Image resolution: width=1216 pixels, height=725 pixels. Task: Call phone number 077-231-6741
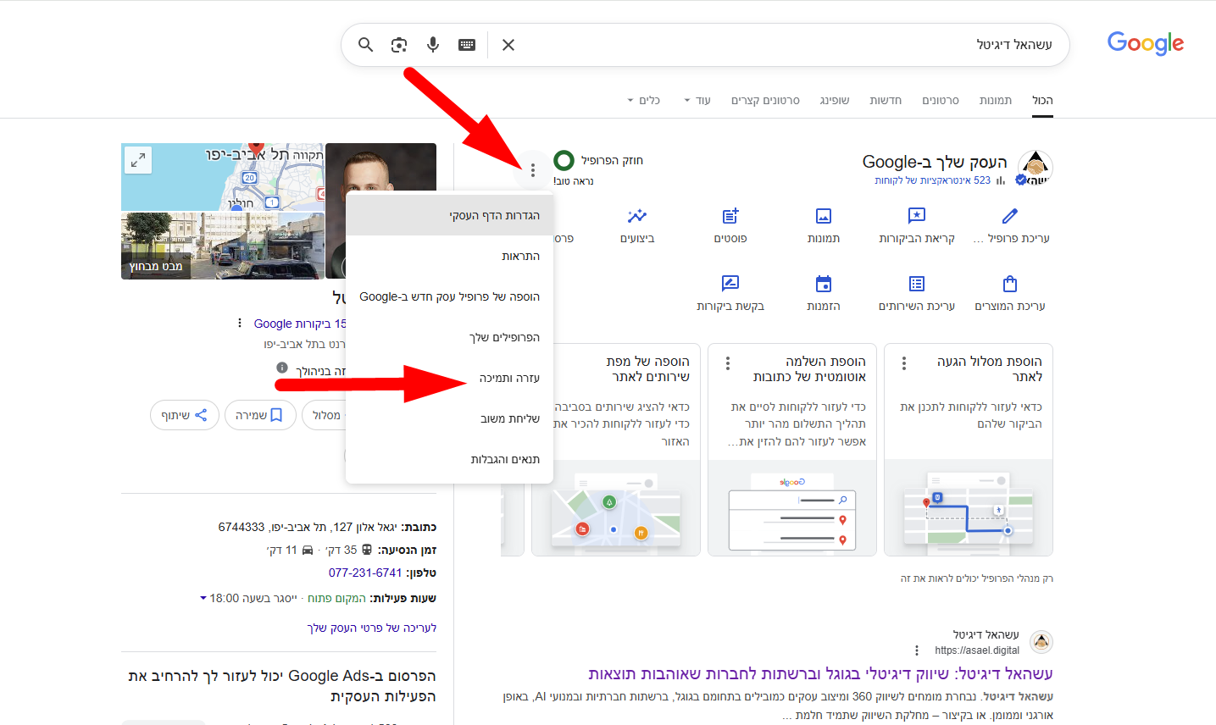pyautogui.click(x=365, y=573)
